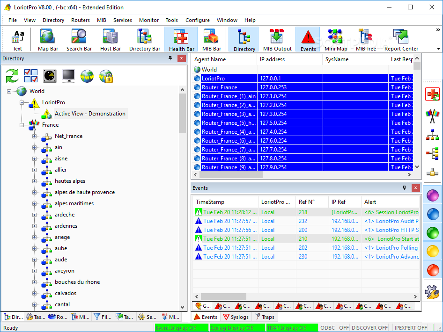Image resolution: width=443 pixels, height=332 pixels.
Task: Close the Directory panel
Action: coord(181,58)
